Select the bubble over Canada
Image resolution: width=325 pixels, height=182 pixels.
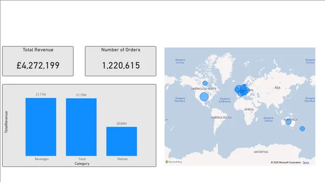coord(205,83)
